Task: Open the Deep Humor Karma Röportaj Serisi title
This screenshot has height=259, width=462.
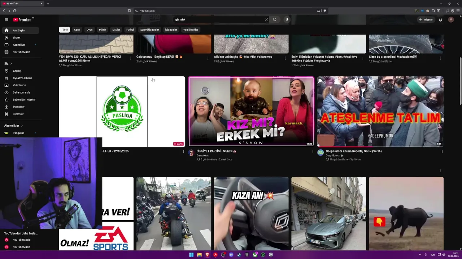Action: point(354,151)
